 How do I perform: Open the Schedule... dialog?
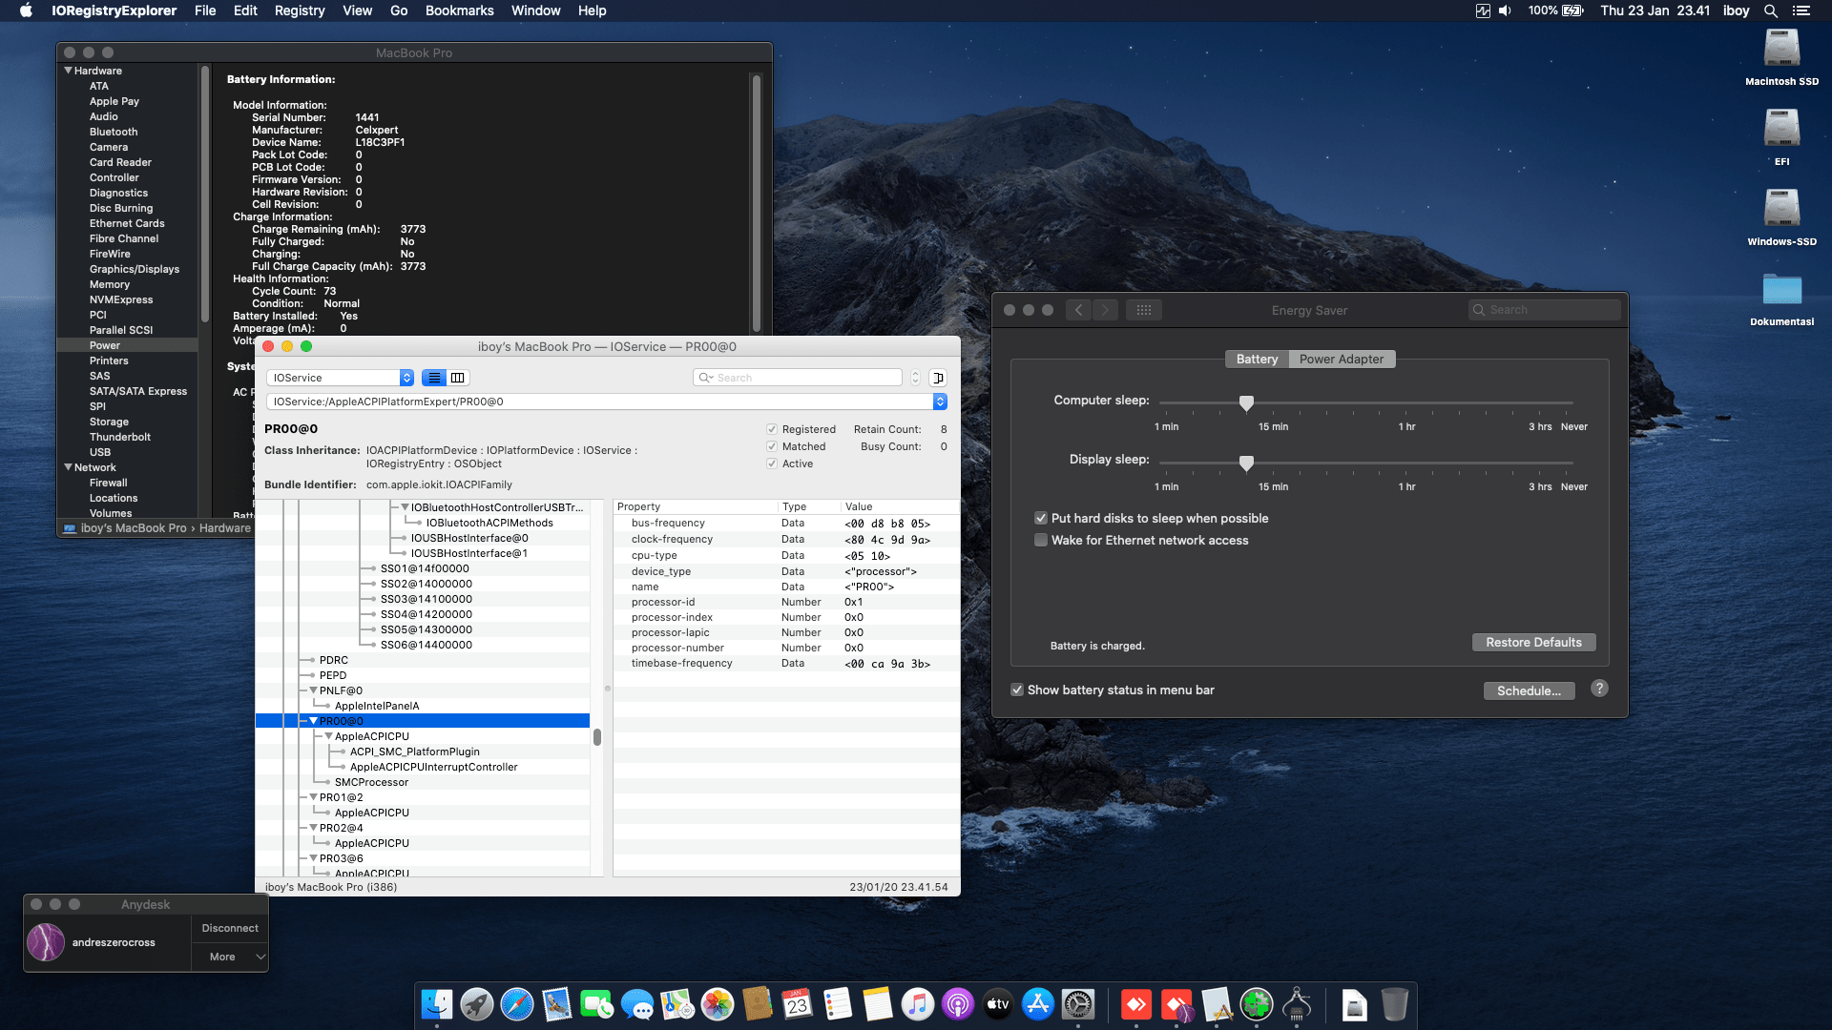pyautogui.click(x=1529, y=691)
